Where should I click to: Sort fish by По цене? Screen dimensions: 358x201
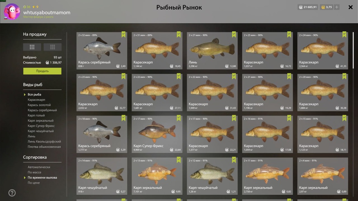(x=34, y=183)
